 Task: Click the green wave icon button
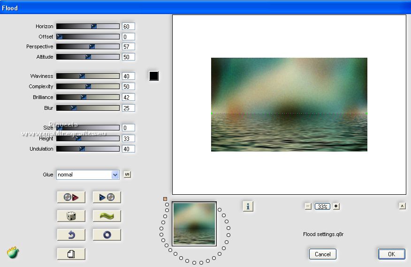107,216
